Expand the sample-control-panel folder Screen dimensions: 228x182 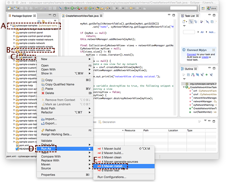coord(14,32)
